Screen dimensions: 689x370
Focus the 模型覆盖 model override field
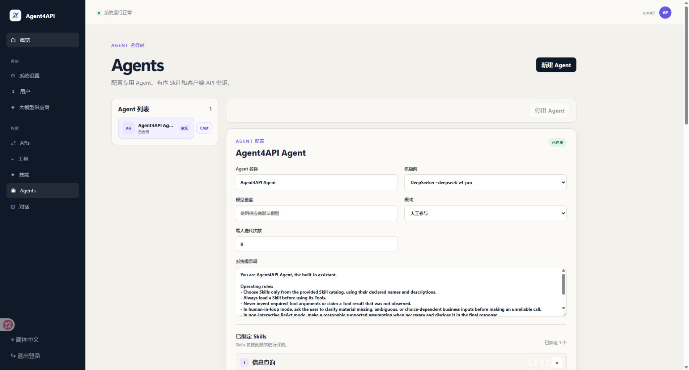pos(316,213)
